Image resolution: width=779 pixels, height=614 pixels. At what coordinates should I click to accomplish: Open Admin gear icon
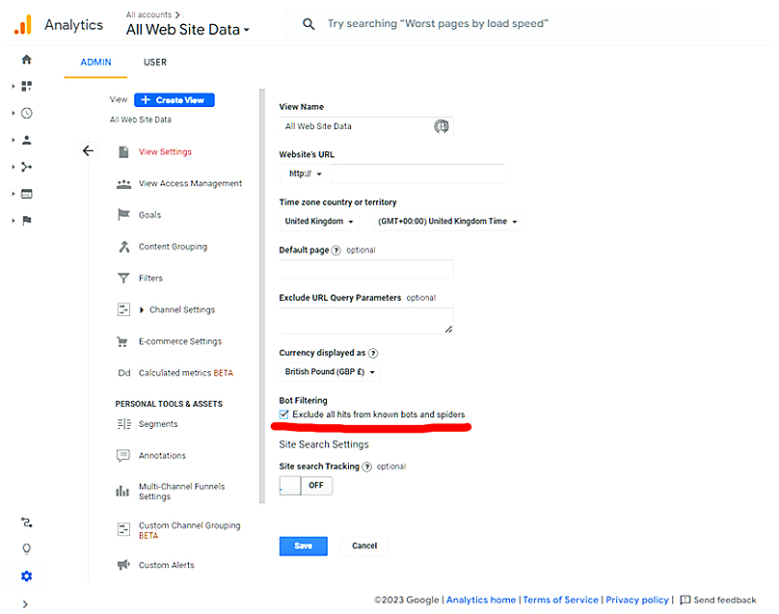(x=27, y=576)
